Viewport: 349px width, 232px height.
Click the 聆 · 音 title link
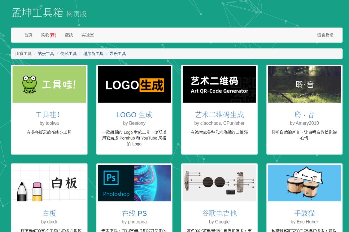305,115
